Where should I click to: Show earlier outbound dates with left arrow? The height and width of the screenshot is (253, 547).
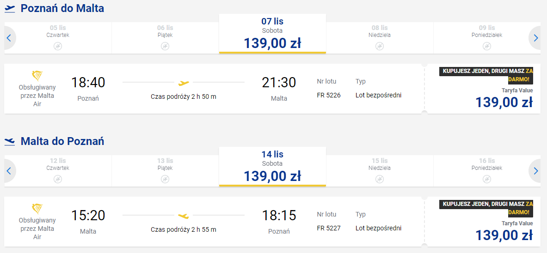(9, 38)
